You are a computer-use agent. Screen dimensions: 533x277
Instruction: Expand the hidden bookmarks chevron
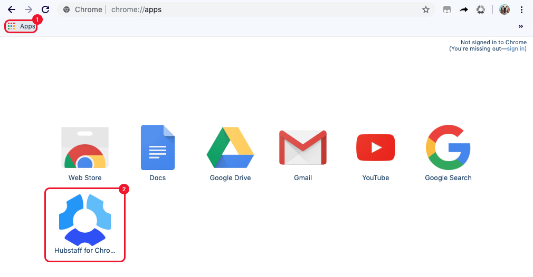[521, 26]
